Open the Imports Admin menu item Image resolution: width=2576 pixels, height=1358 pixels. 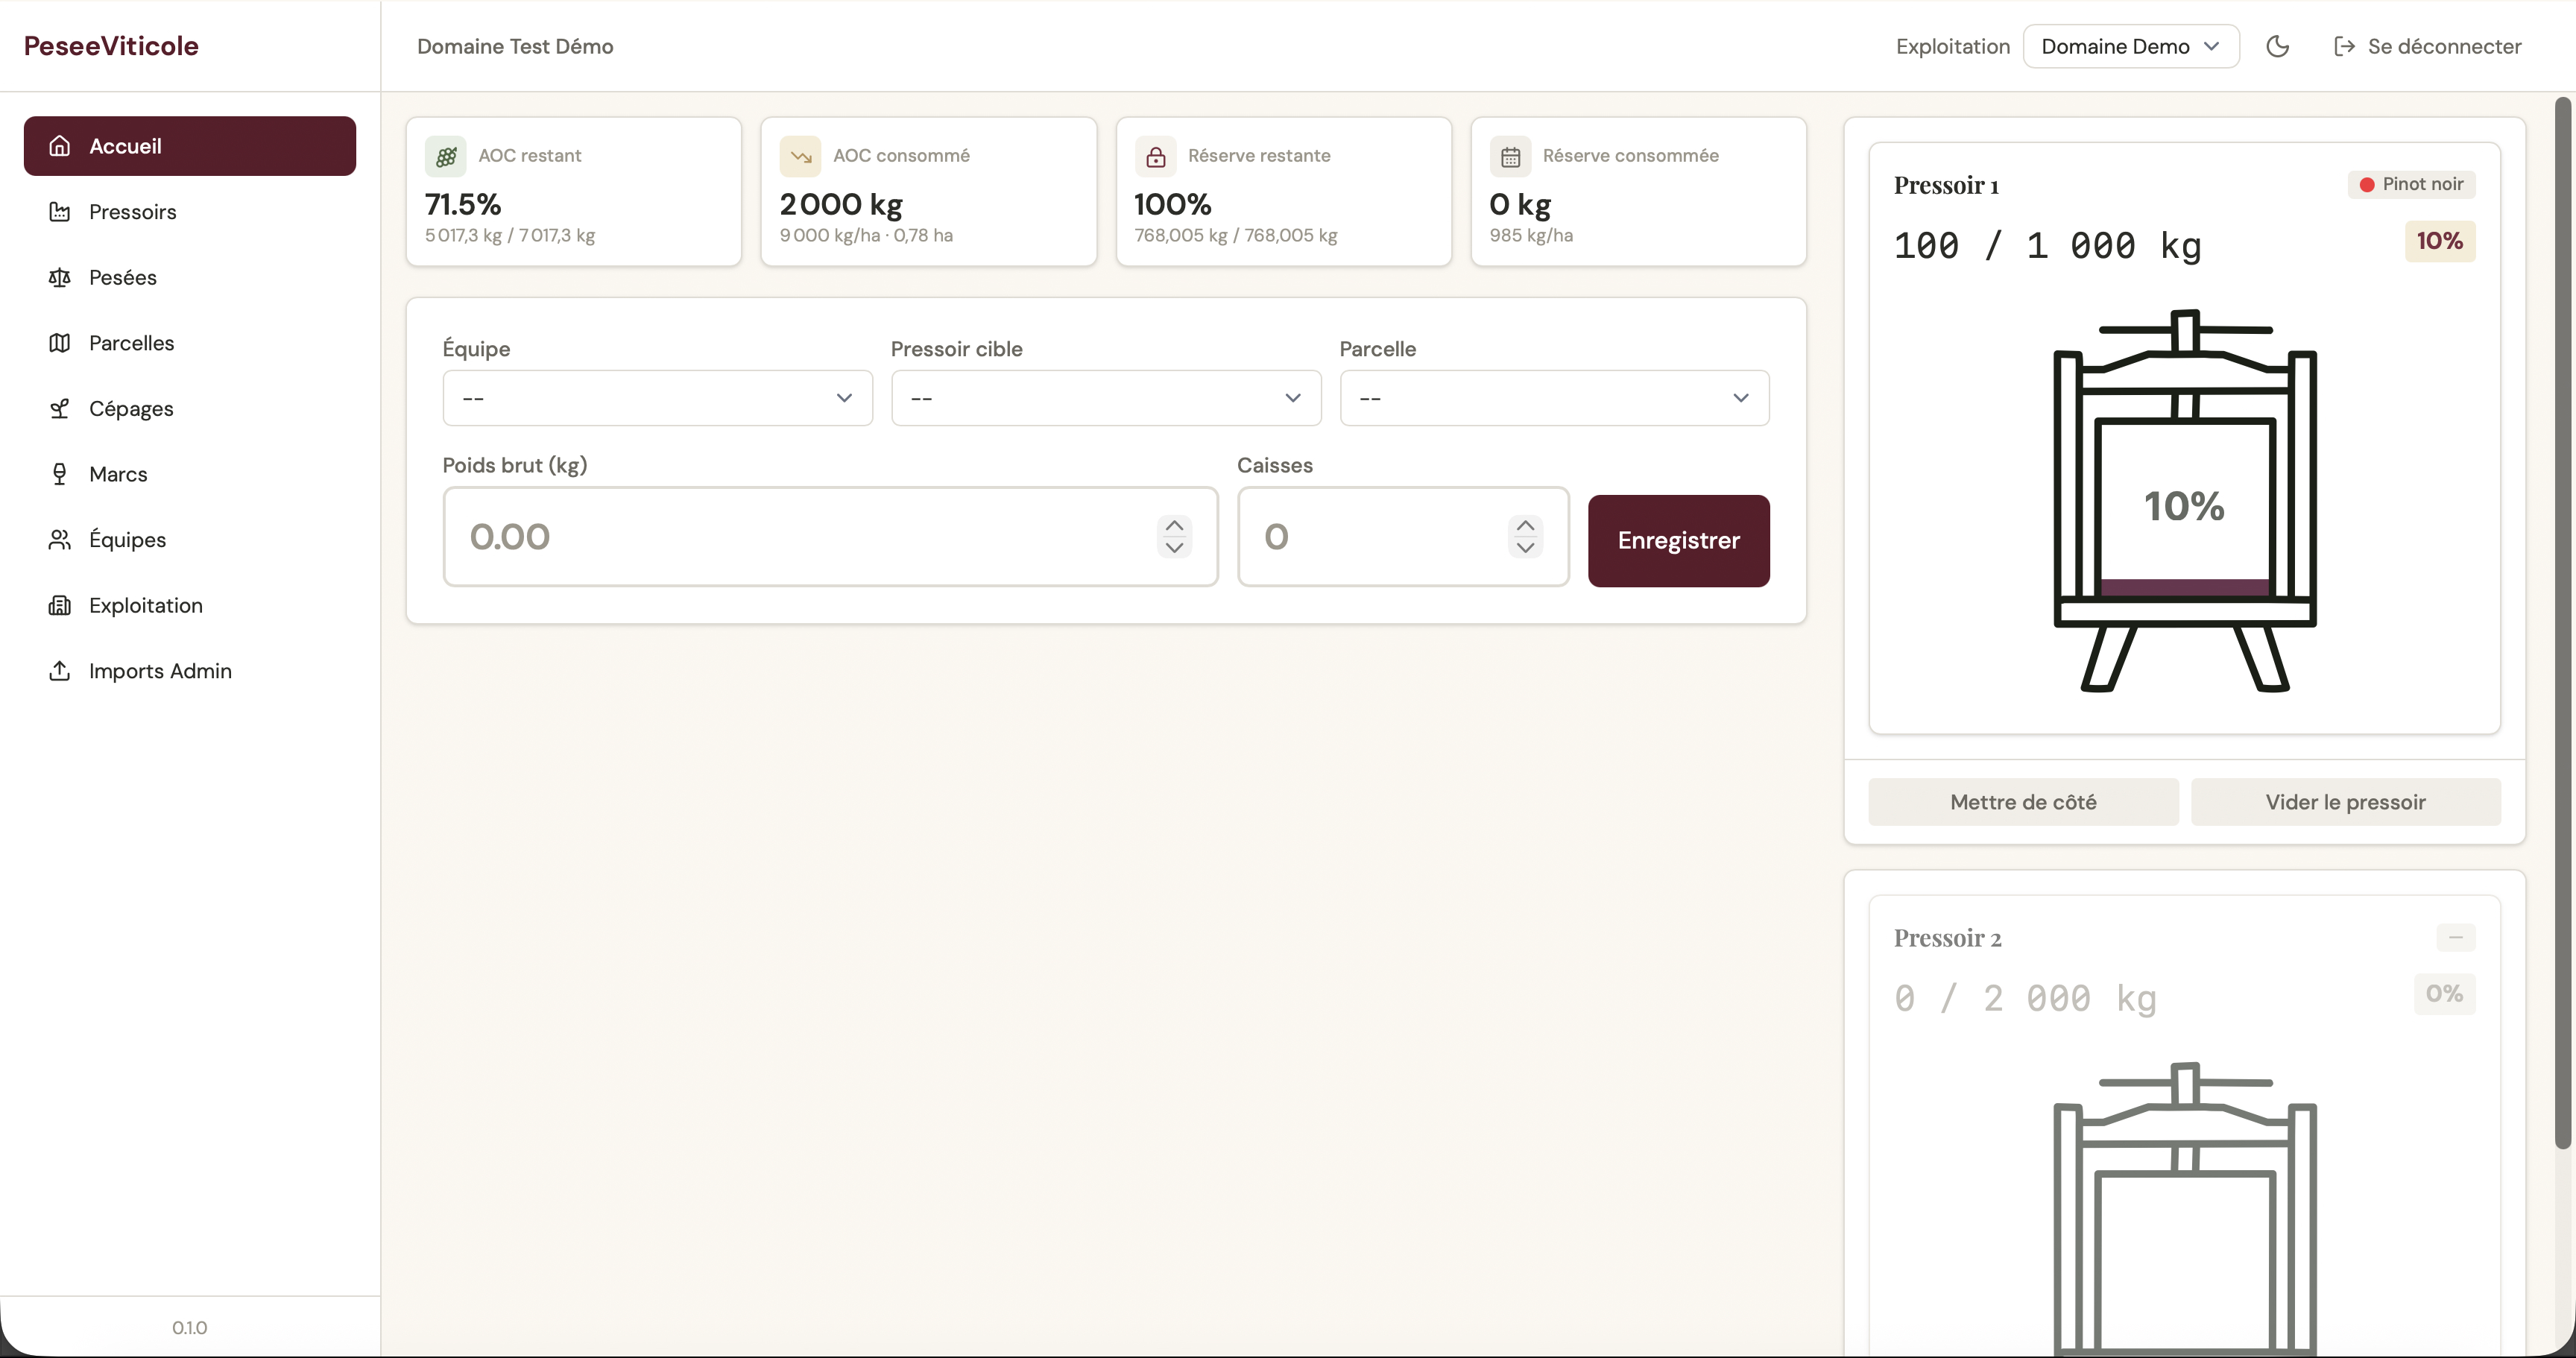190,671
